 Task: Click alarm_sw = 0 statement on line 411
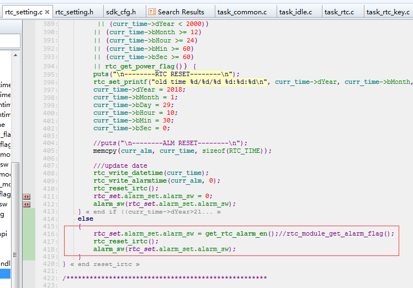(153, 196)
